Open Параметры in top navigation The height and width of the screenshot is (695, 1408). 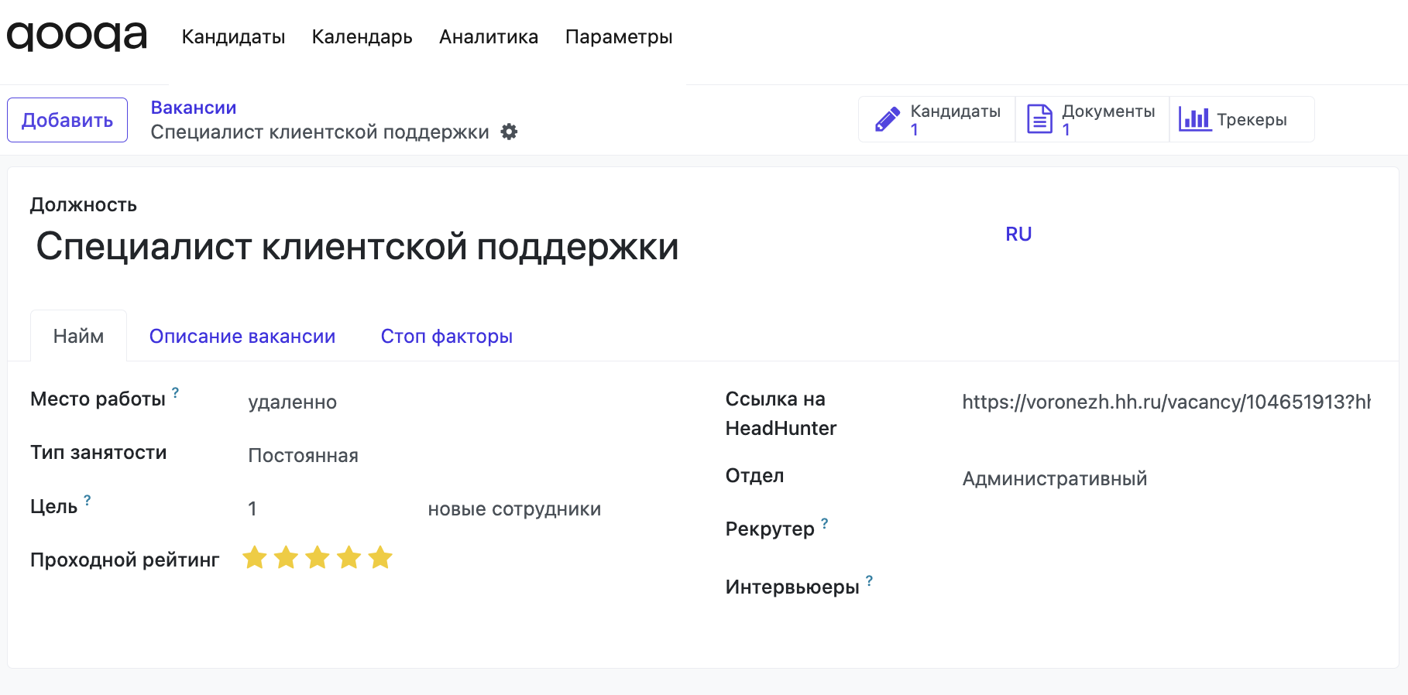(x=618, y=37)
